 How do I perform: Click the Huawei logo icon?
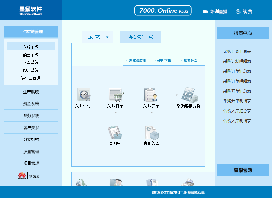[x=22, y=176]
